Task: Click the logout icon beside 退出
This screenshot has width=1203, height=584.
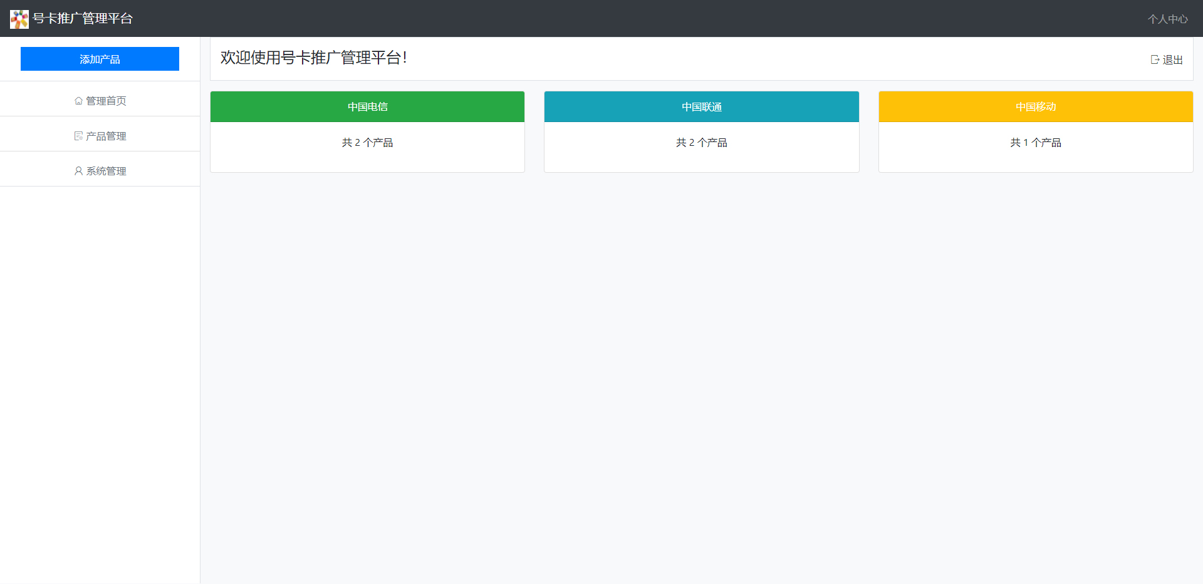Action: tap(1155, 59)
